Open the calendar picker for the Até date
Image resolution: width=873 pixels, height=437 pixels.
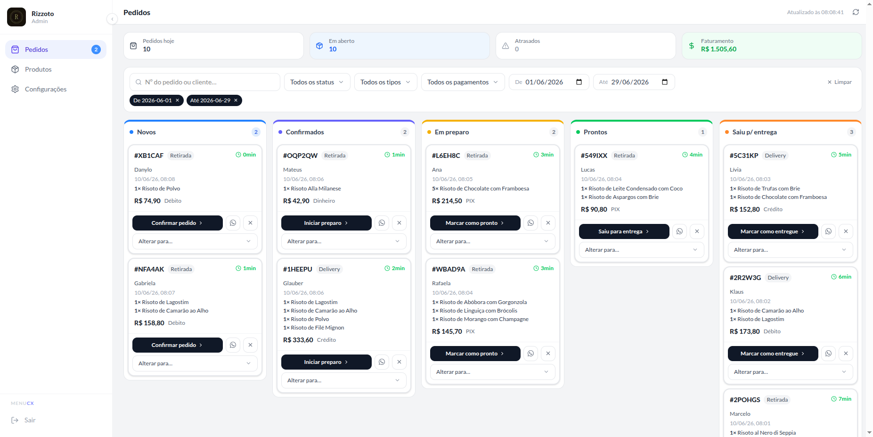click(x=665, y=82)
